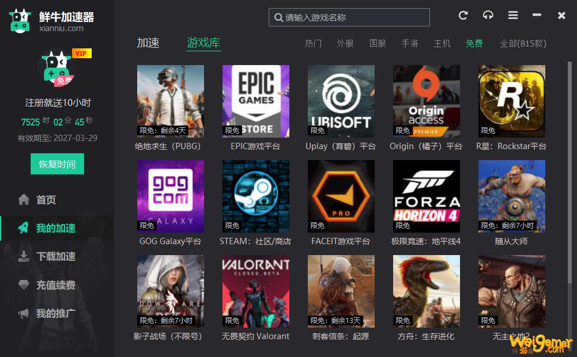This screenshot has height=357, width=577.
Task: Select the 刺客信条：起源 tile
Action: [341, 291]
